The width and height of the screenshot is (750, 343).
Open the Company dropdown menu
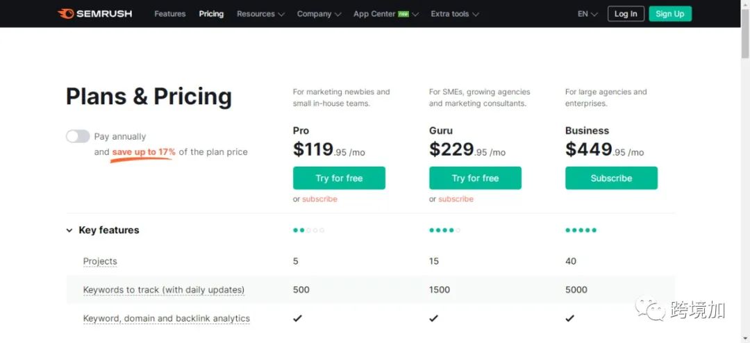(x=319, y=14)
